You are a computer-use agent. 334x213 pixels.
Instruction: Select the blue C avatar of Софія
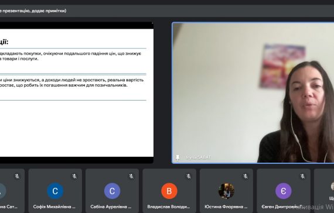click(x=55, y=191)
